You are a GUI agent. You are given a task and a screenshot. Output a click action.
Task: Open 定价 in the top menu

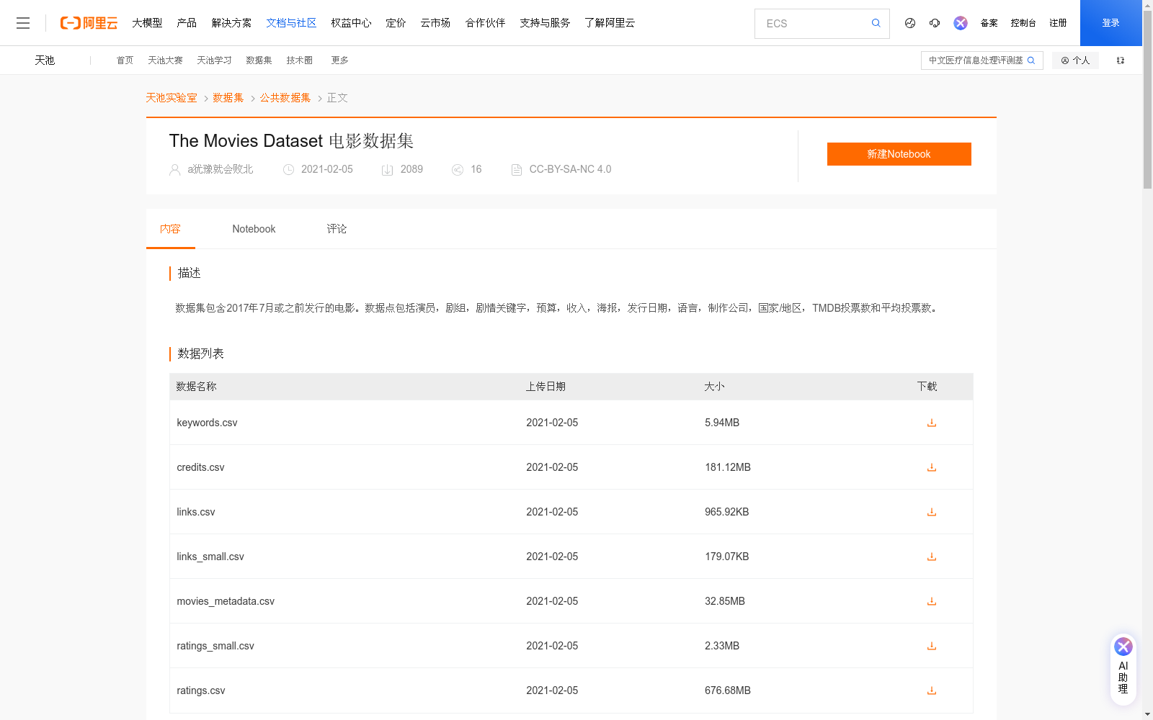click(x=396, y=23)
